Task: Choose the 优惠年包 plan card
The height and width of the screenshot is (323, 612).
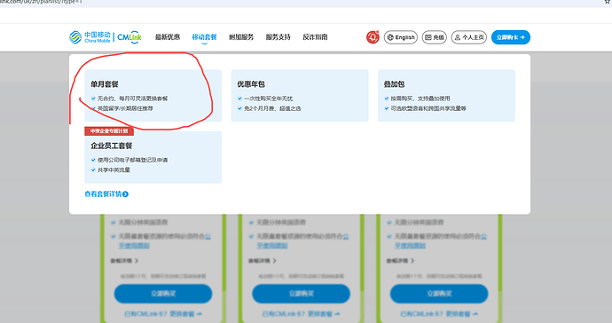Action: point(300,96)
